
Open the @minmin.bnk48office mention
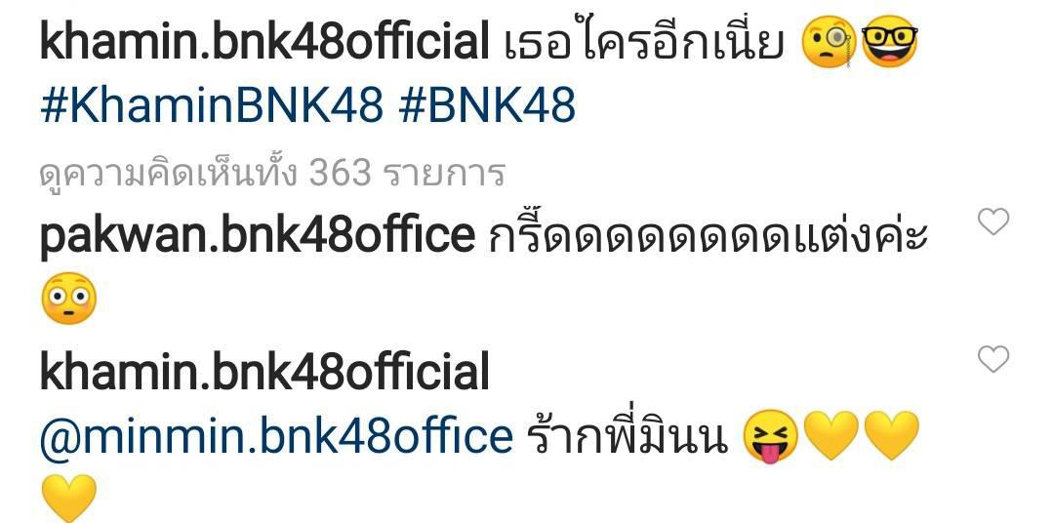(276, 436)
